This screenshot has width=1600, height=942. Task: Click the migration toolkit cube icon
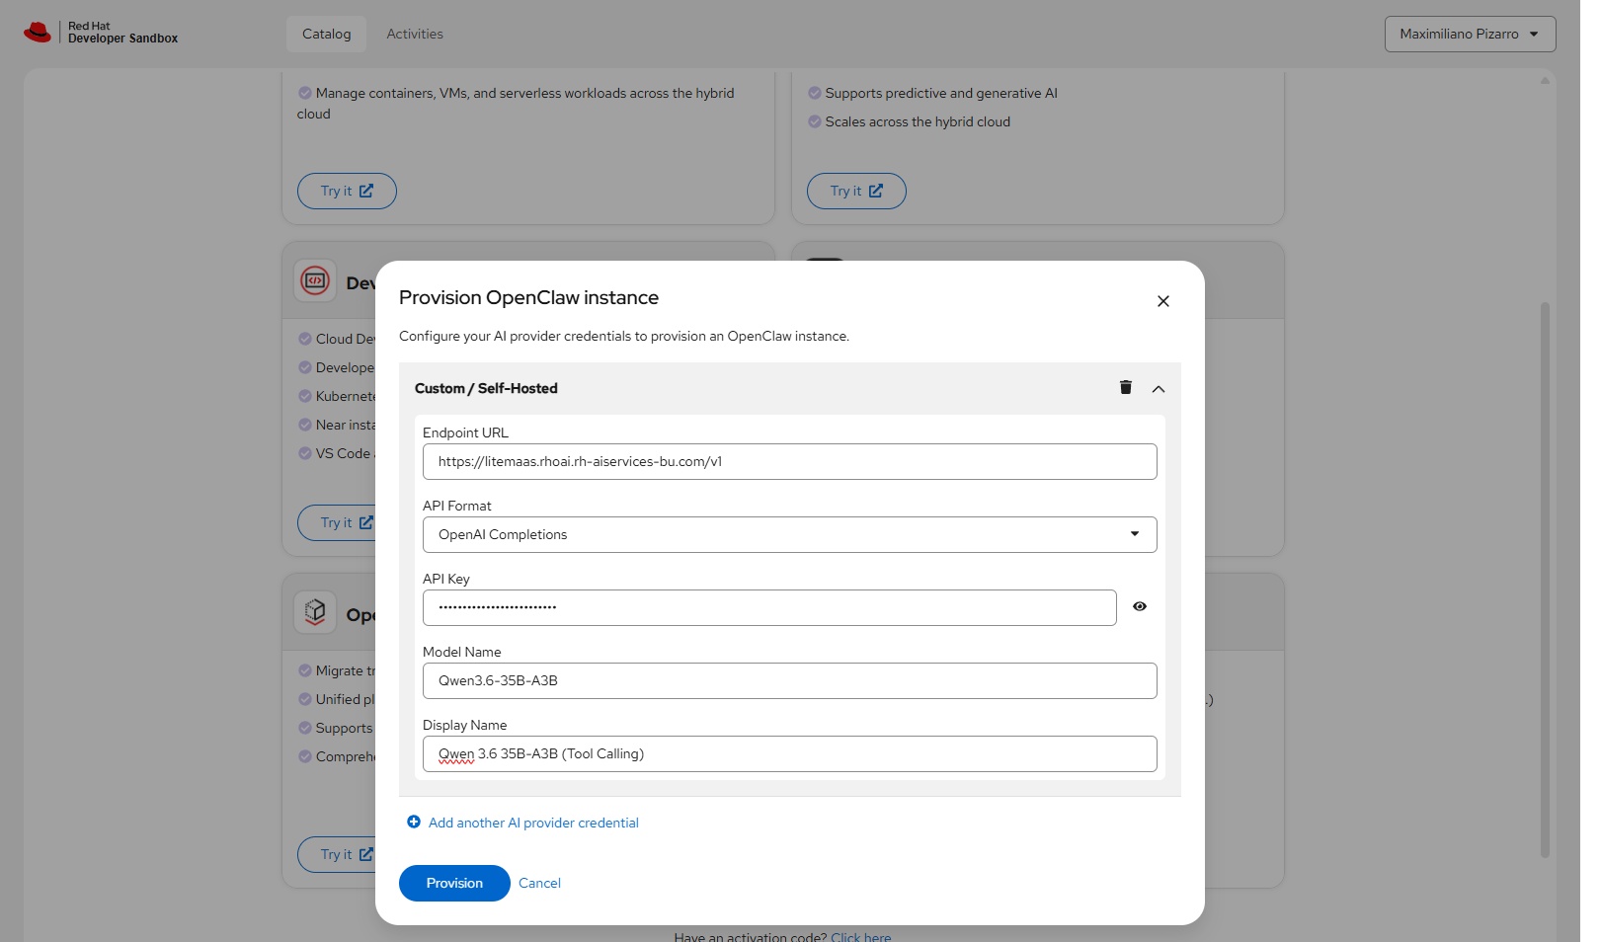(x=315, y=612)
